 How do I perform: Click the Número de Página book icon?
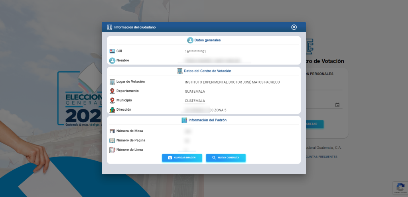(112, 140)
